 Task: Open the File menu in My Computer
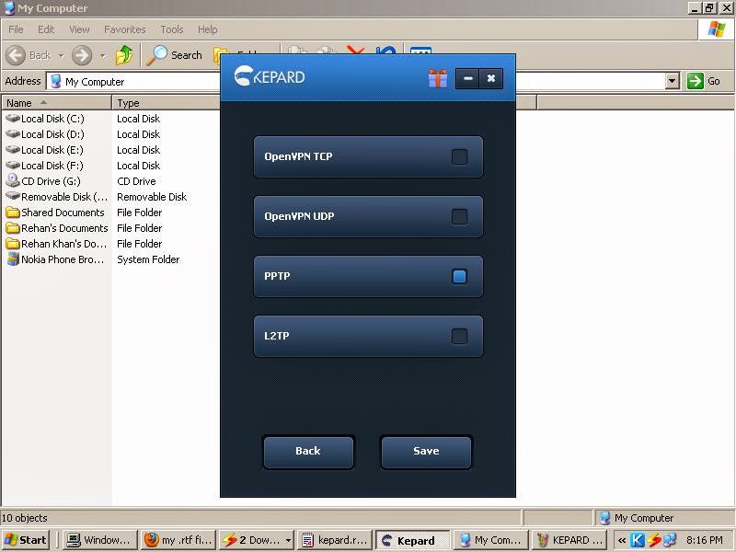coord(16,29)
